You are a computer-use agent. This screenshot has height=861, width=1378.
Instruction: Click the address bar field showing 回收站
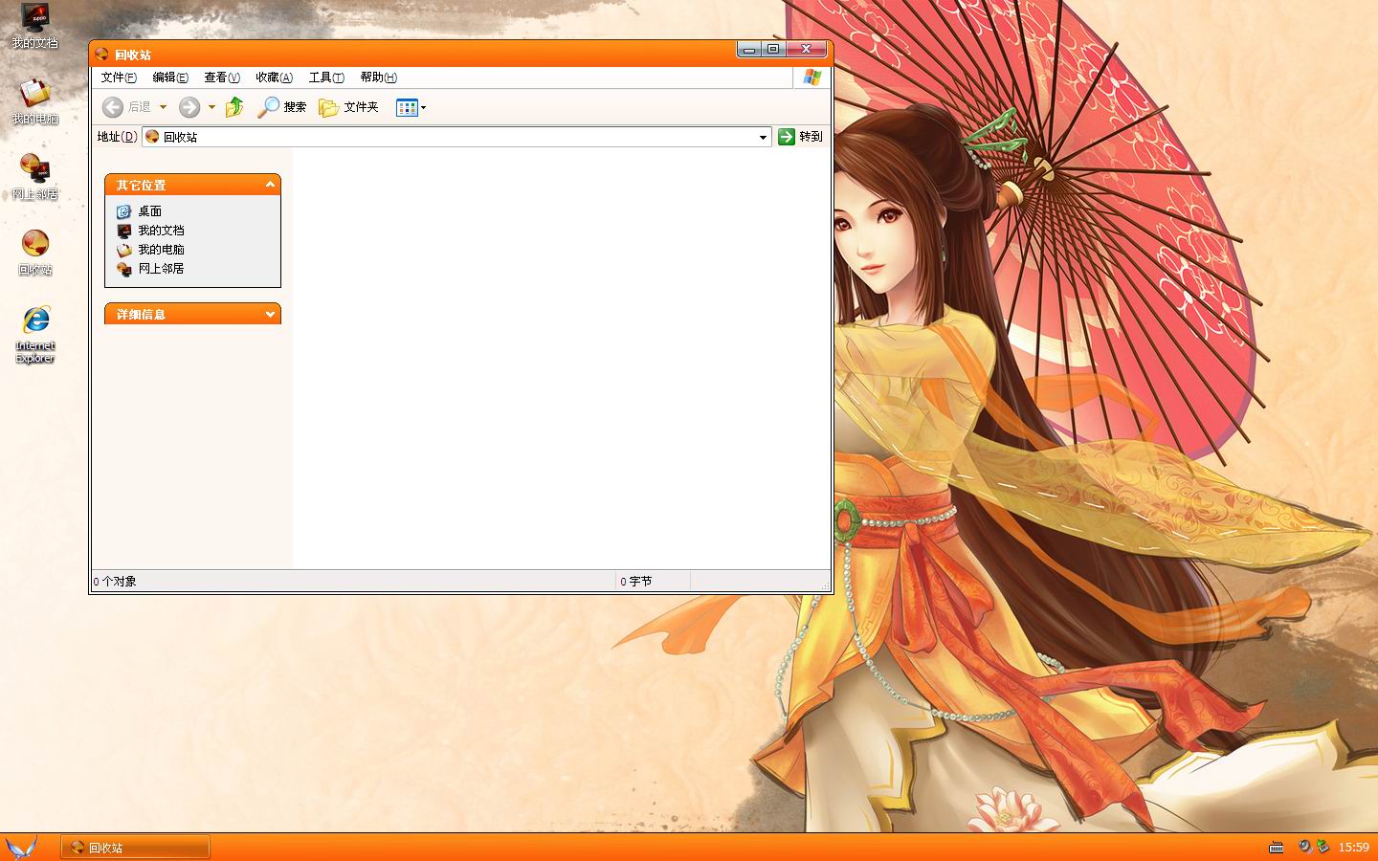(456, 137)
